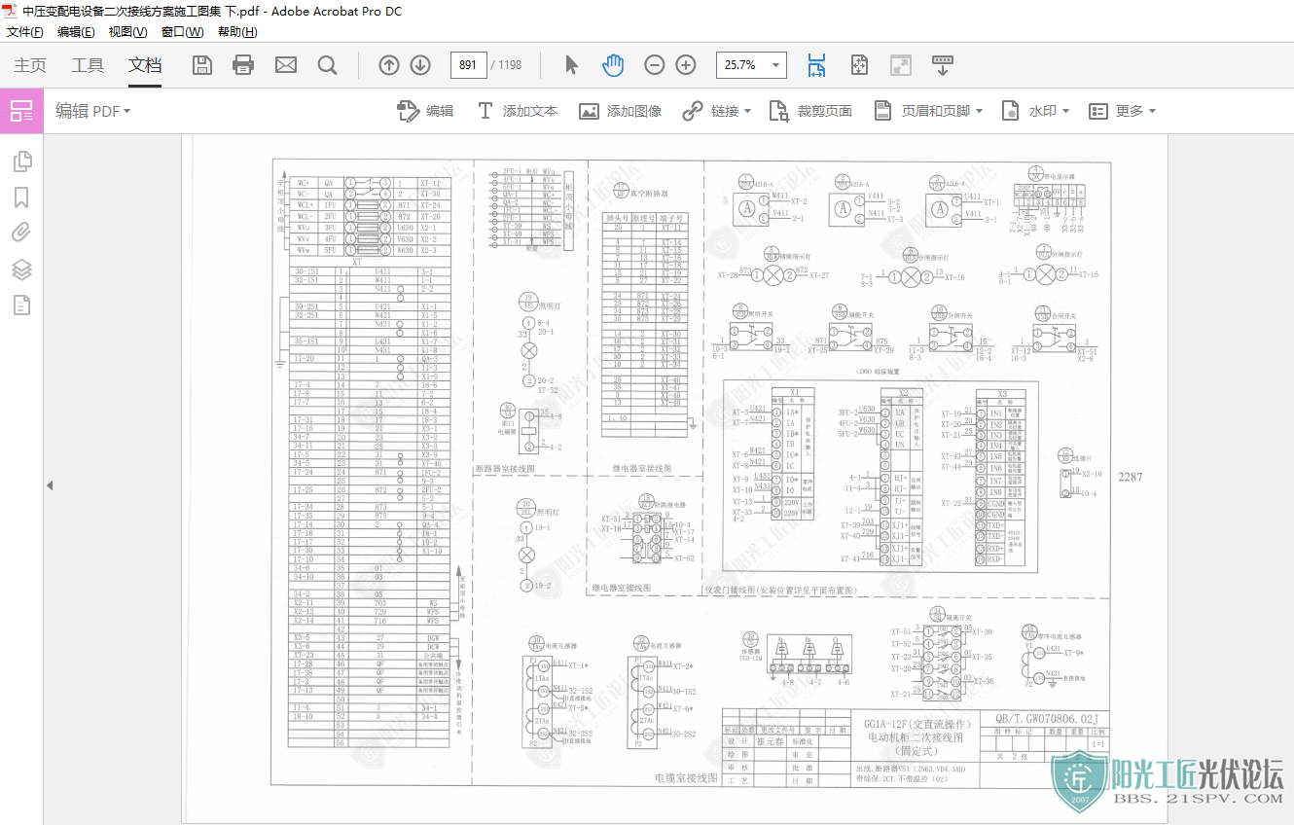Open the 更多 more dropdown
The width and height of the screenshot is (1294, 825).
coord(1122,111)
